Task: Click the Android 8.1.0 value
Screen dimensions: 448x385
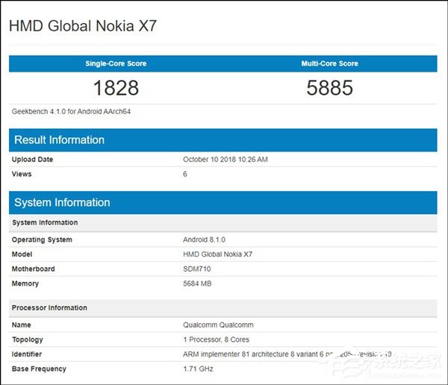Action: pos(204,240)
